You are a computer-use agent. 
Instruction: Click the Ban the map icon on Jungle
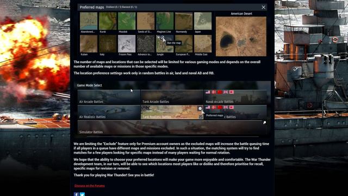(x=163, y=38)
